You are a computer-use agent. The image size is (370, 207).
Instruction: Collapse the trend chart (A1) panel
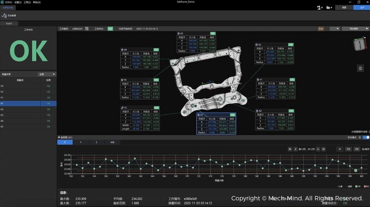(x=60, y=137)
